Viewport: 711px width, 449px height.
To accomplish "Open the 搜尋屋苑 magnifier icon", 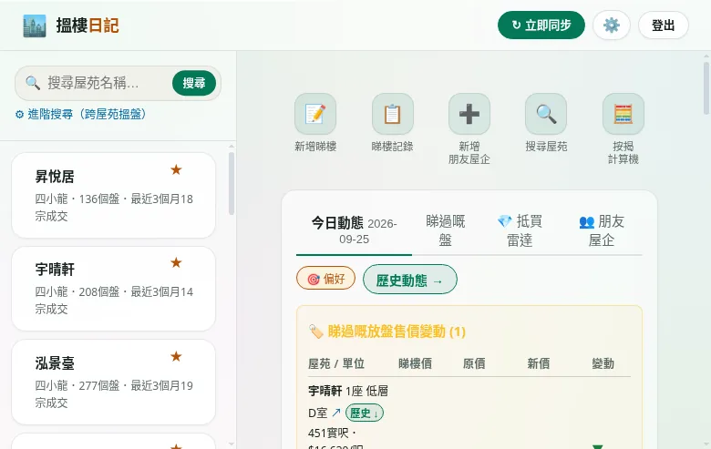I will [x=546, y=114].
